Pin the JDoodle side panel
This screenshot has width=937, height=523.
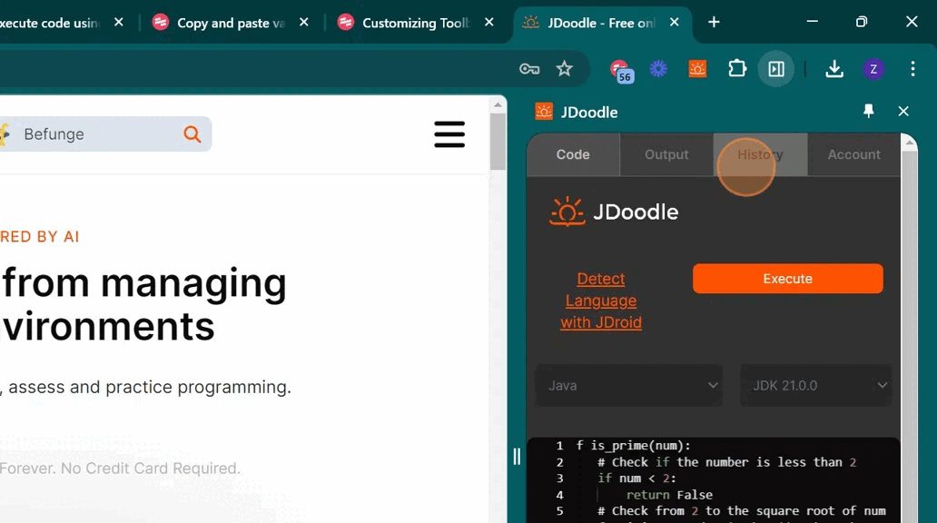tap(868, 111)
